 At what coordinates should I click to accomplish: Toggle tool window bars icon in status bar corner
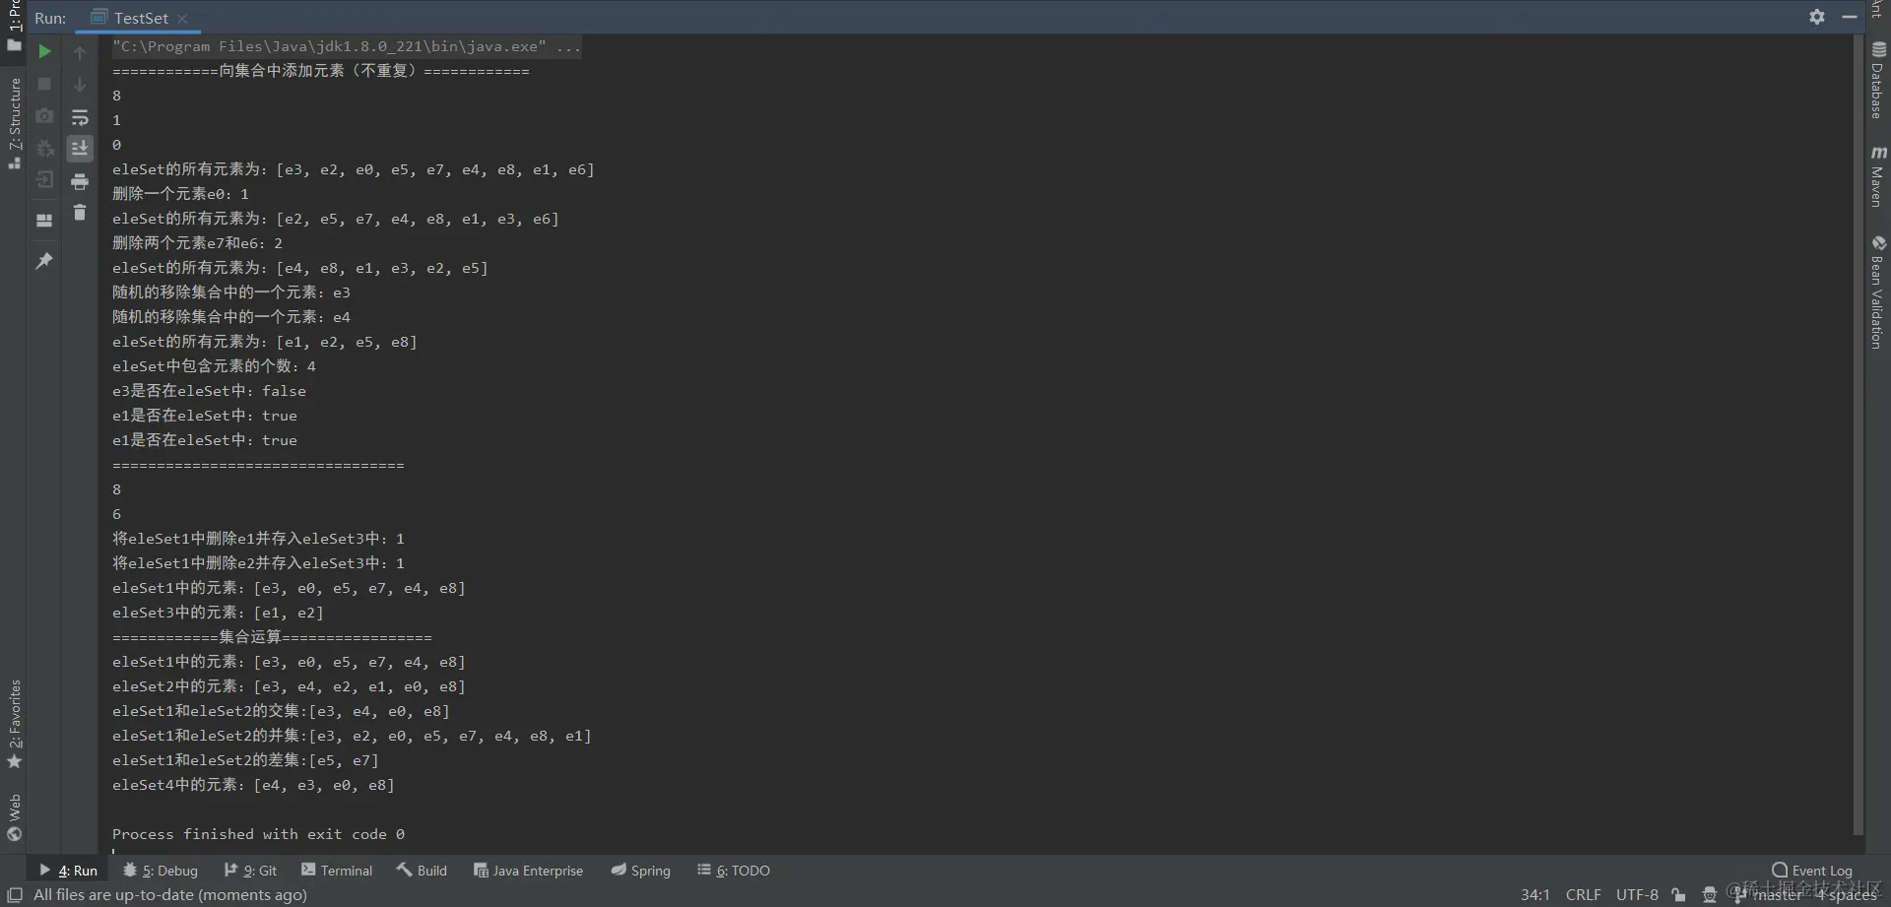[15, 895]
